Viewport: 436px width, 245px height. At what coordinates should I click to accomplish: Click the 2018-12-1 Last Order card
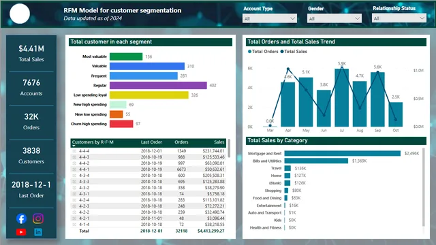pos(31,189)
